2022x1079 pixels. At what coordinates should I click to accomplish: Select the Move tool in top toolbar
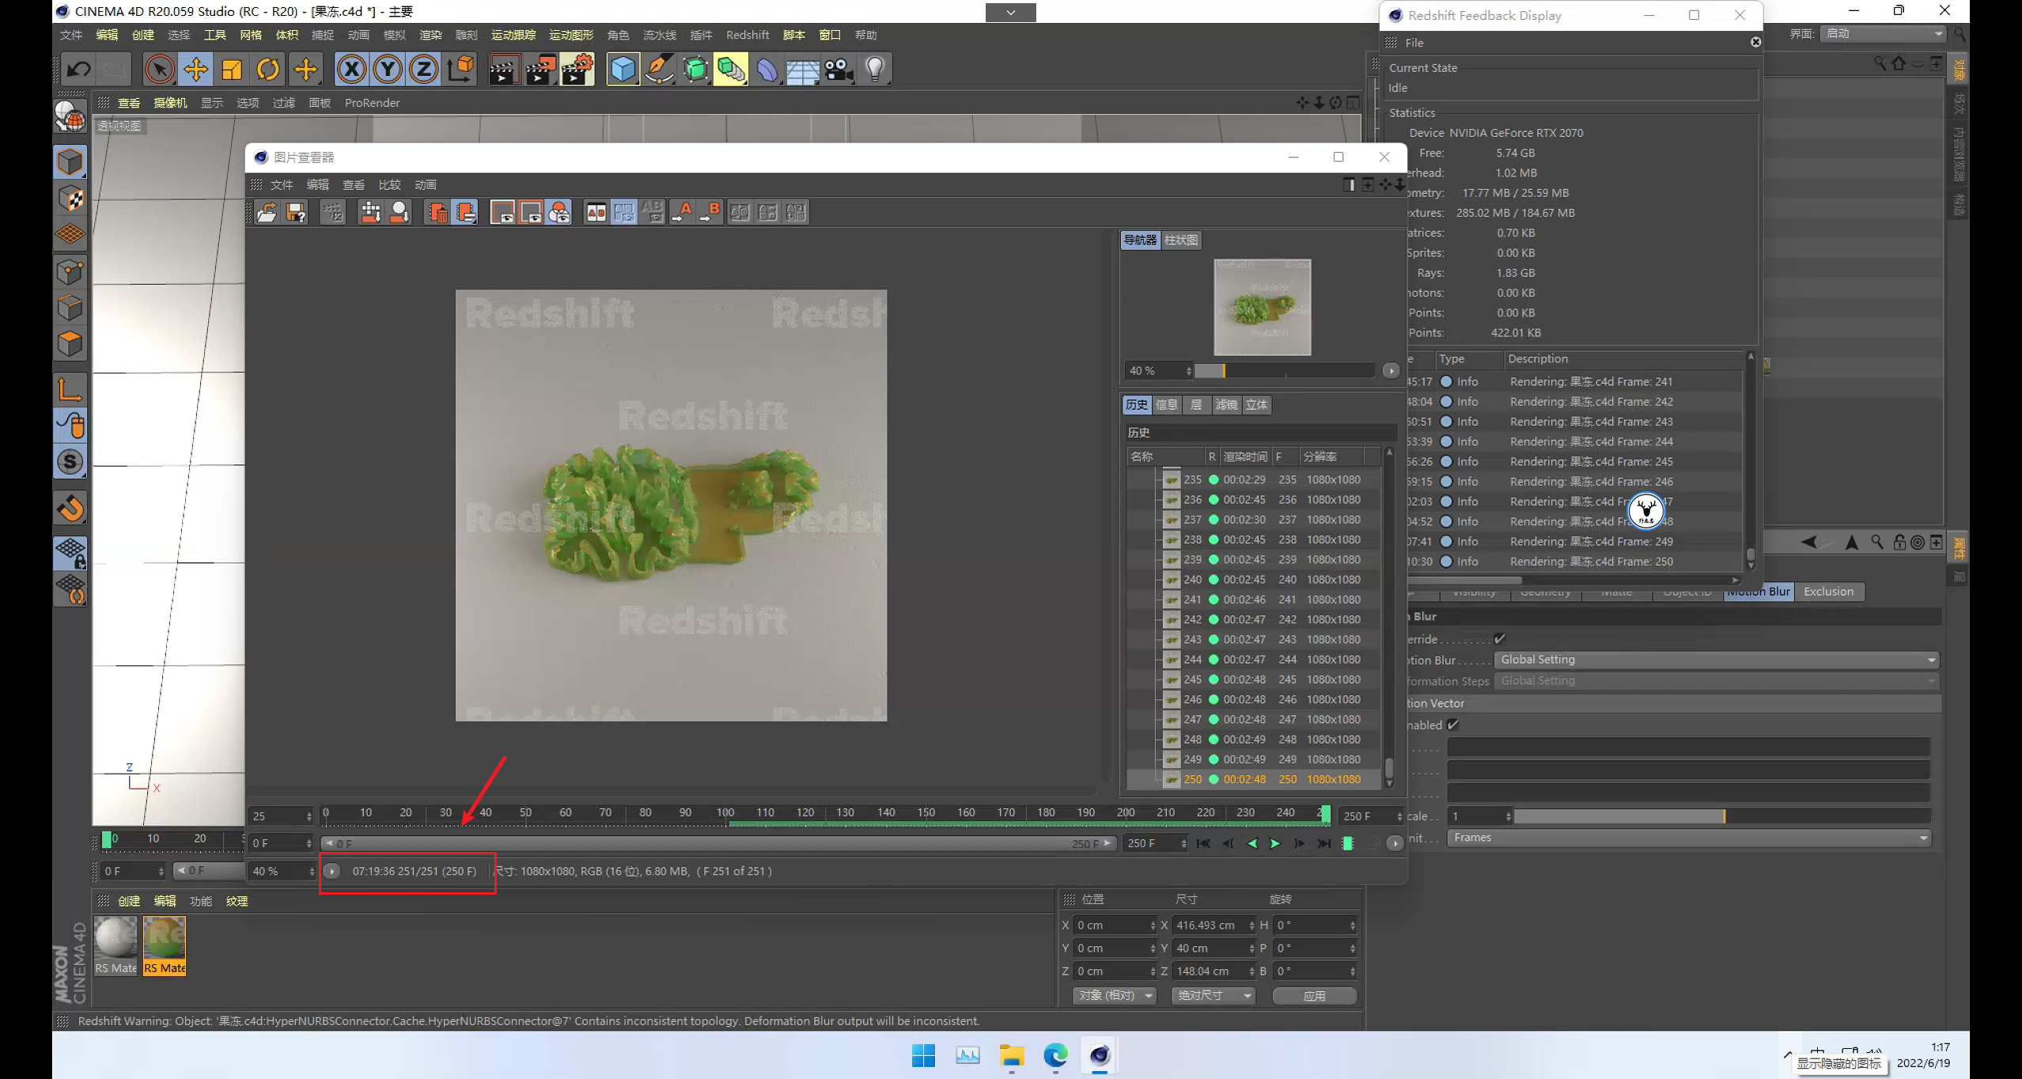pyautogui.click(x=195, y=70)
